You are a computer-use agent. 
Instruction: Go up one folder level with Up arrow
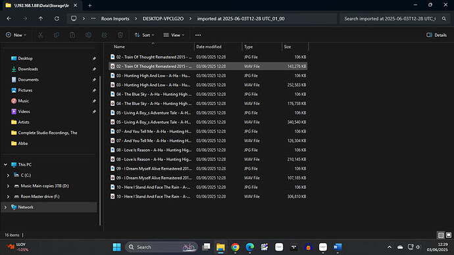pos(41,18)
